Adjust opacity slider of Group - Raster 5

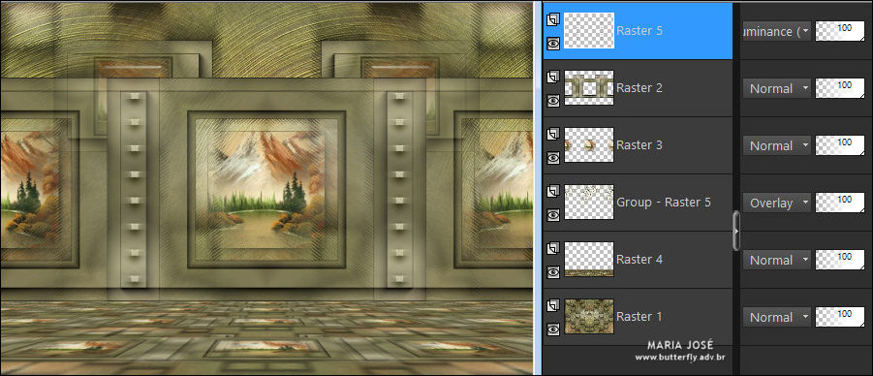(840, 203)
